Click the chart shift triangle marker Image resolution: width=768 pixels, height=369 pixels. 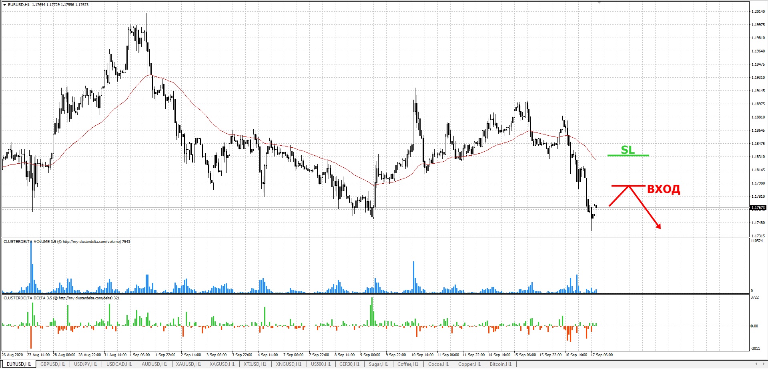point(599,2)
